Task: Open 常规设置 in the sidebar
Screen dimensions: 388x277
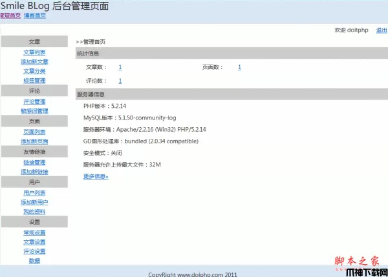Action: (x=34, y=232)
